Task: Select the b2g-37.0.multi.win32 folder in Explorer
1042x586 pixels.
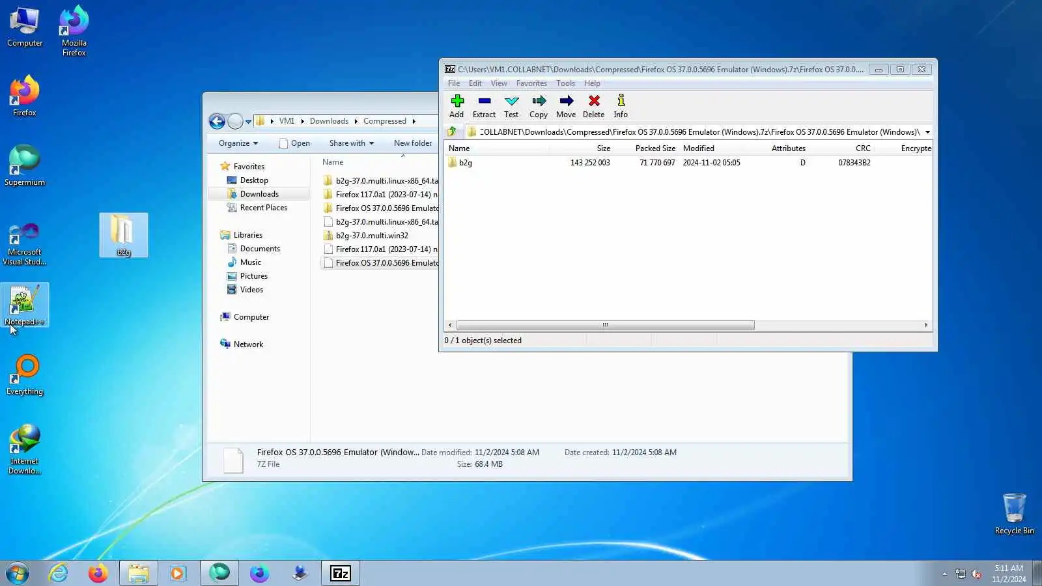Action: click(372, 236)
